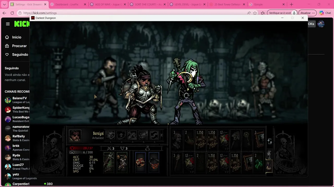Image resolution: width=334 pixels, height=187 pixels.
Task: Click Verifique se é você profile button
Action: [x=282, y=13]
